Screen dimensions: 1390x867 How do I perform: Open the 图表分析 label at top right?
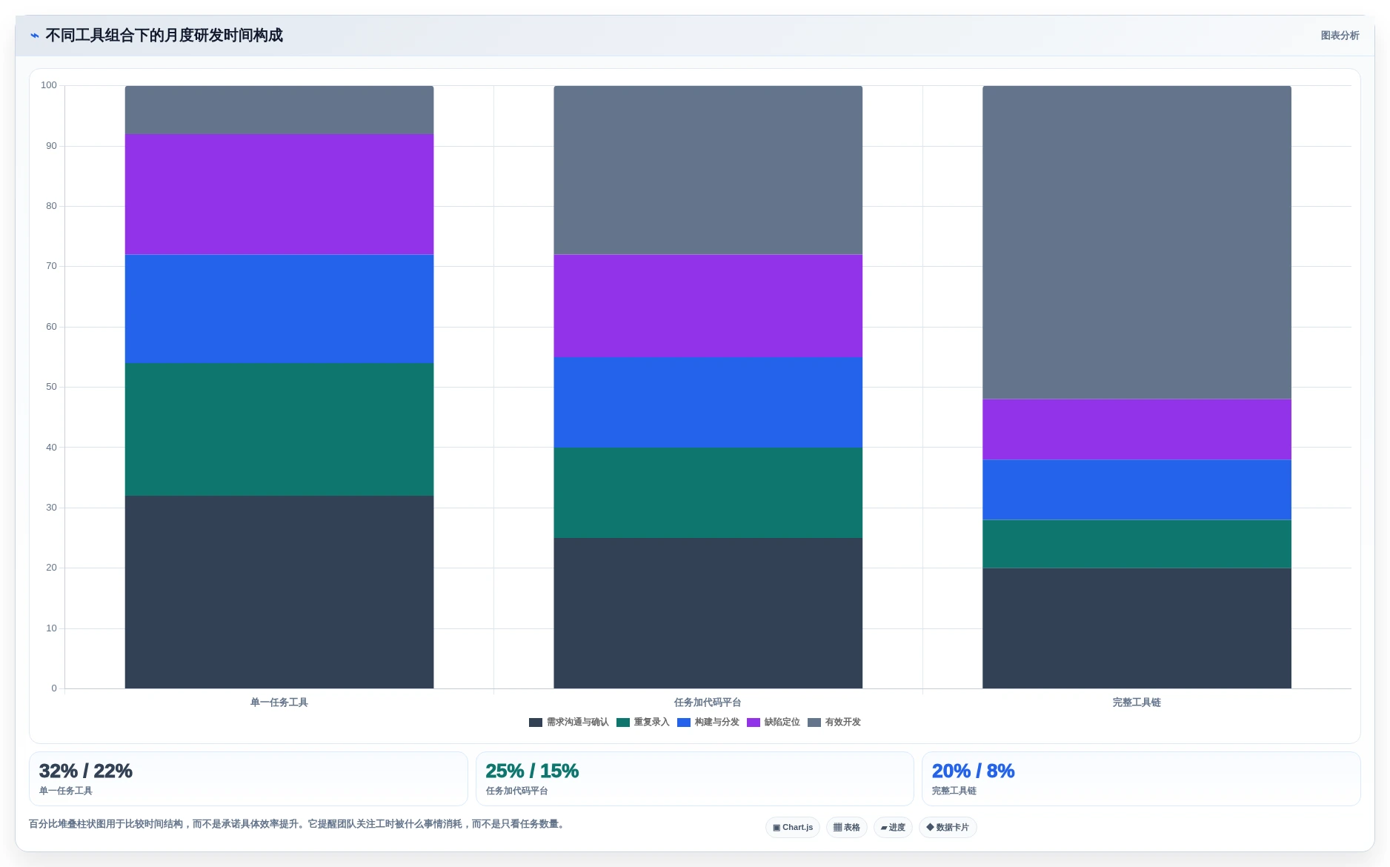tap(1340, 36)
